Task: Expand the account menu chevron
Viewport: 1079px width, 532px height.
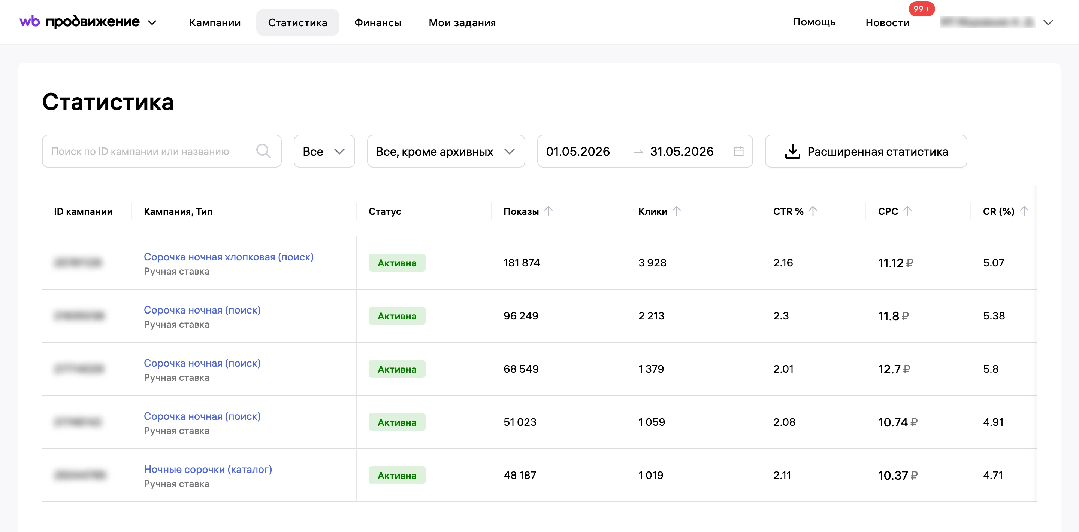Action: [1048, 22]
